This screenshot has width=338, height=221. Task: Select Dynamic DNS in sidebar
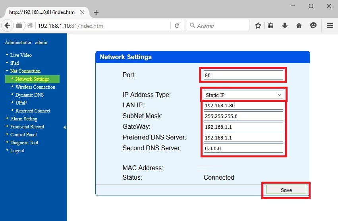[29, 95]
